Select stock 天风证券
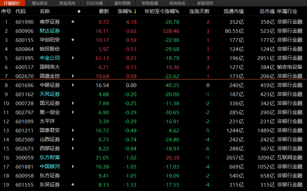 (x=50, y=94)
